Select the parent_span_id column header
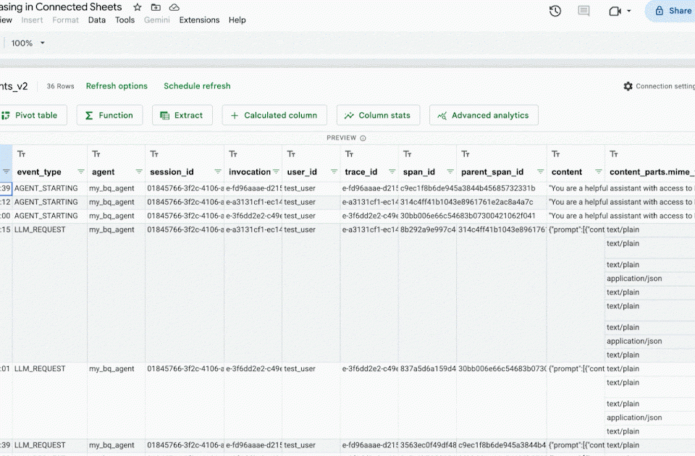Viewport: 695px width, 456px height. pos(492,172)
